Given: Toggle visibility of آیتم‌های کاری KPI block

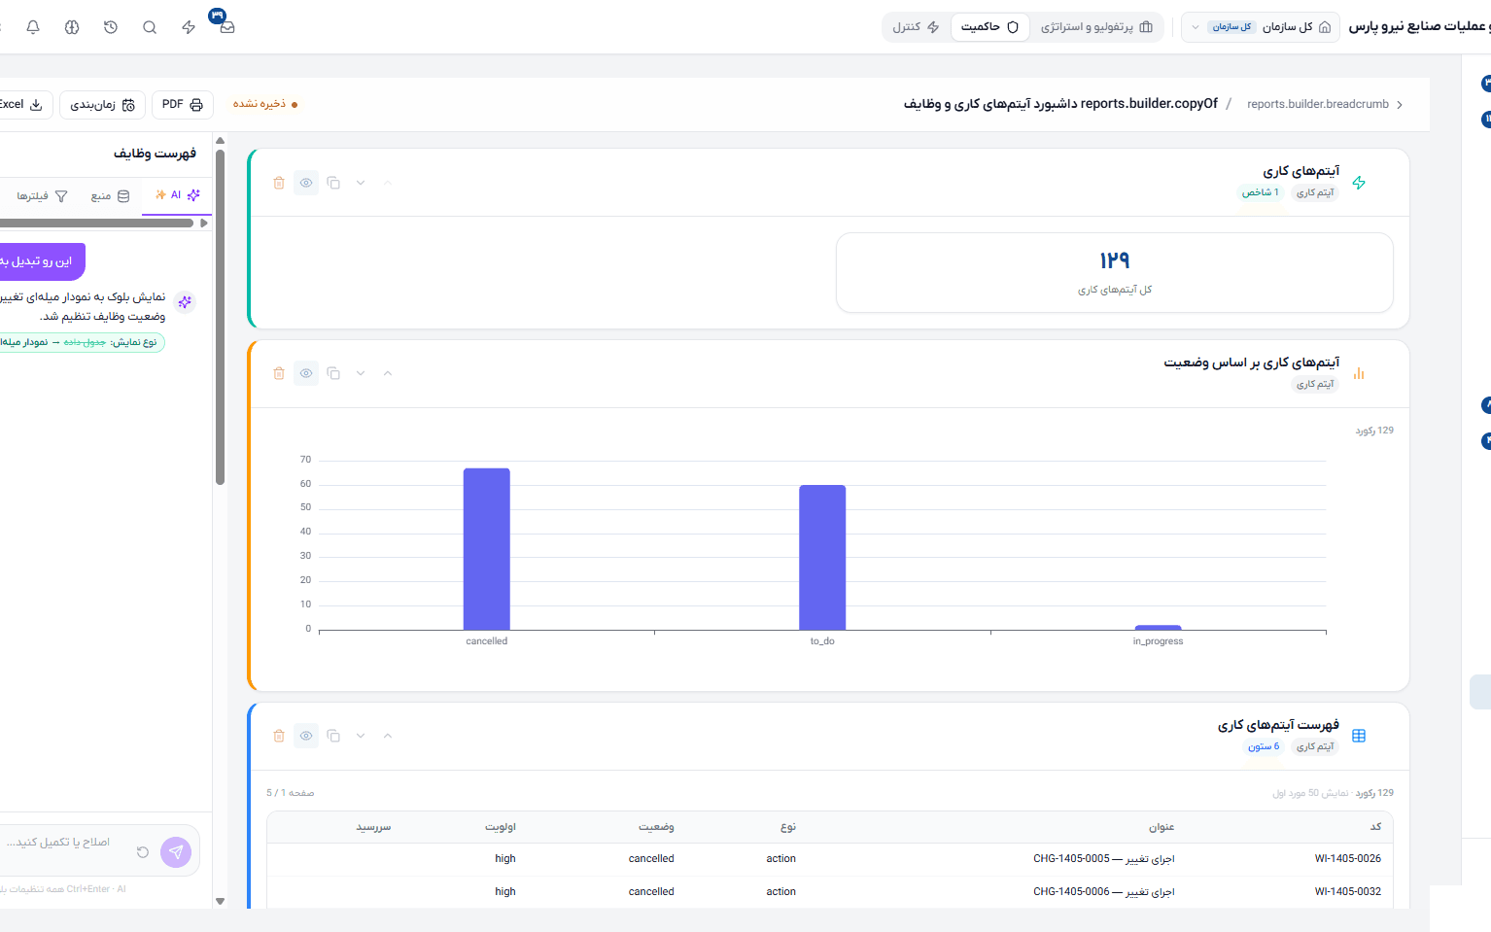Looking at the screenshot, I should 306,183.
